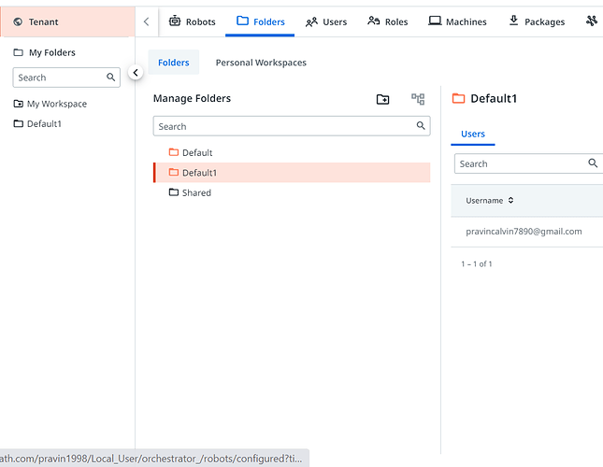Collapse the left sidebar with round arrow button
Viewport: 603px width, 467px height.
pyautogui.click(x=136, y=72)
